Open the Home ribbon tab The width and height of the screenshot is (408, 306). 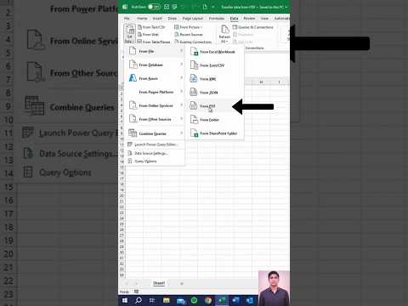click(142, 19)
